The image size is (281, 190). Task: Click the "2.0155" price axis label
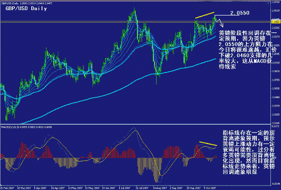(x=276, y=45)
